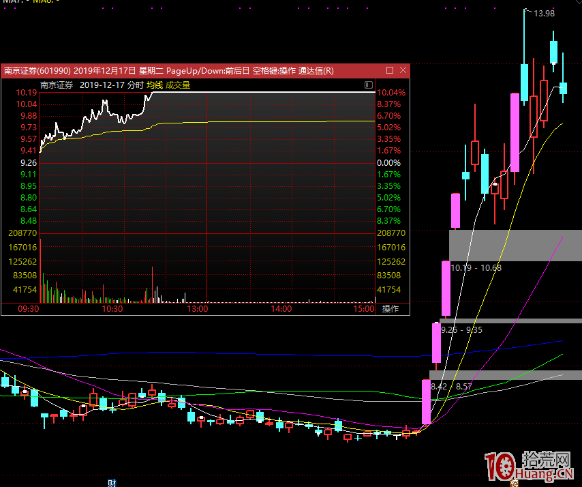The width and height of the screenshot is (582, 487).
Task: Click the 南京证券 stock name in chart header
Action: click(57, 85)
